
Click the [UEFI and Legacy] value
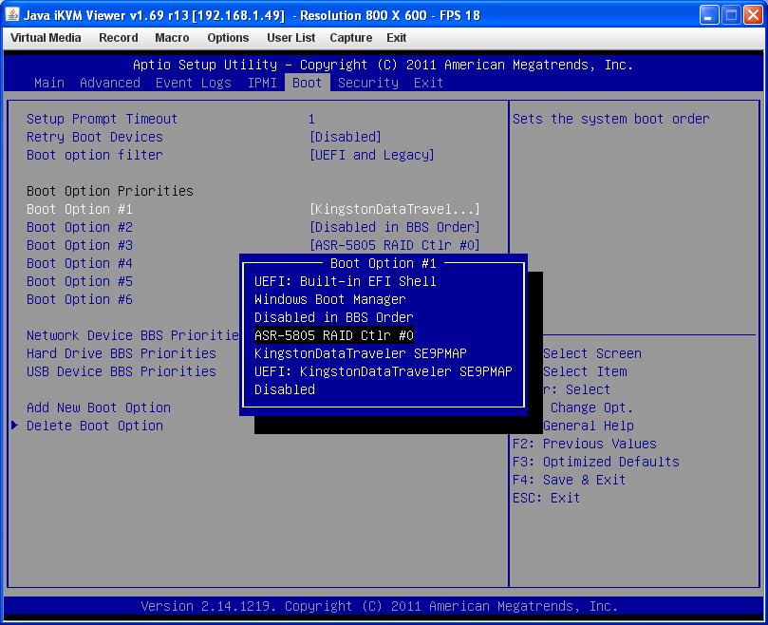coord(372,155)
